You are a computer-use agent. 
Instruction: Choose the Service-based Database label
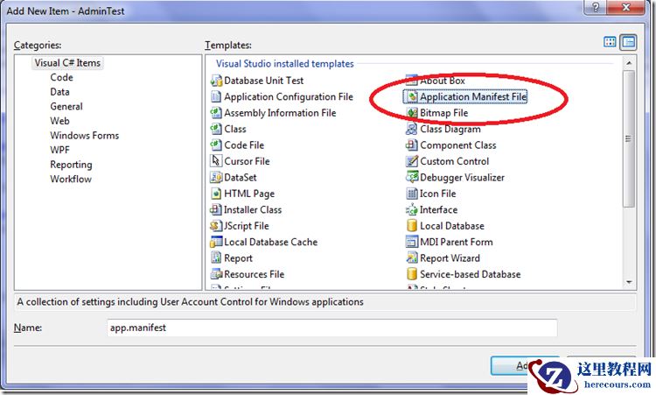tap(471, 274)
